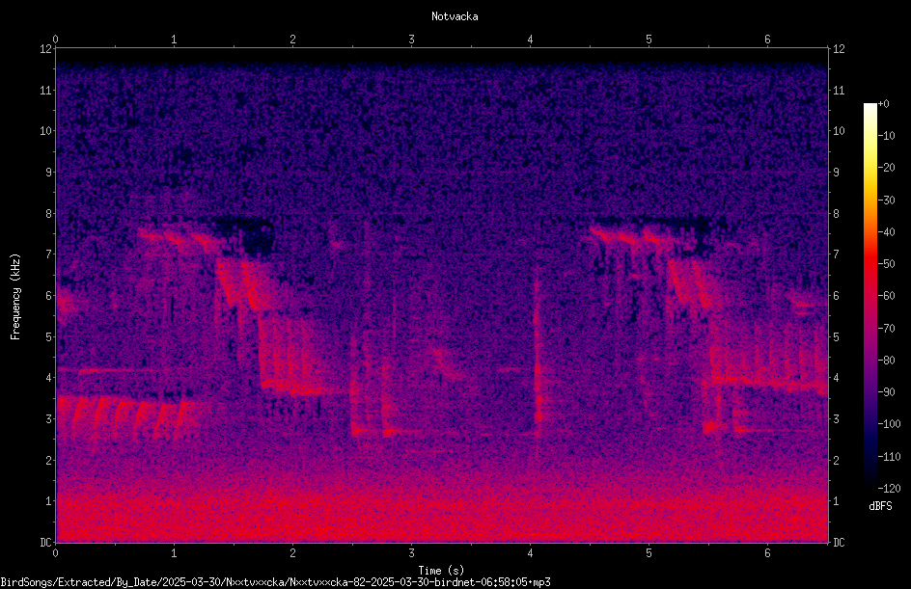The height and width of the screenshot is (589, 911).
Task: Click the '2' tick on top time axis
Action: point(292,40)
